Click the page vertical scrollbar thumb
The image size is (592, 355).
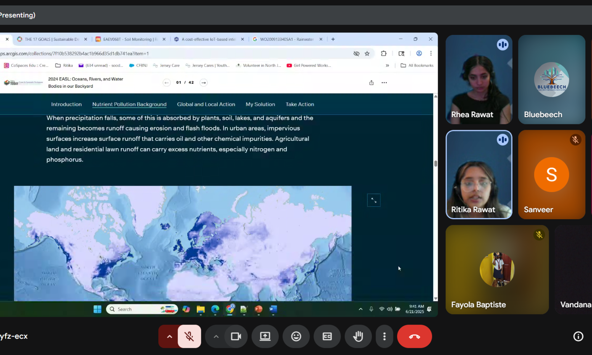(x=436, y=164)
